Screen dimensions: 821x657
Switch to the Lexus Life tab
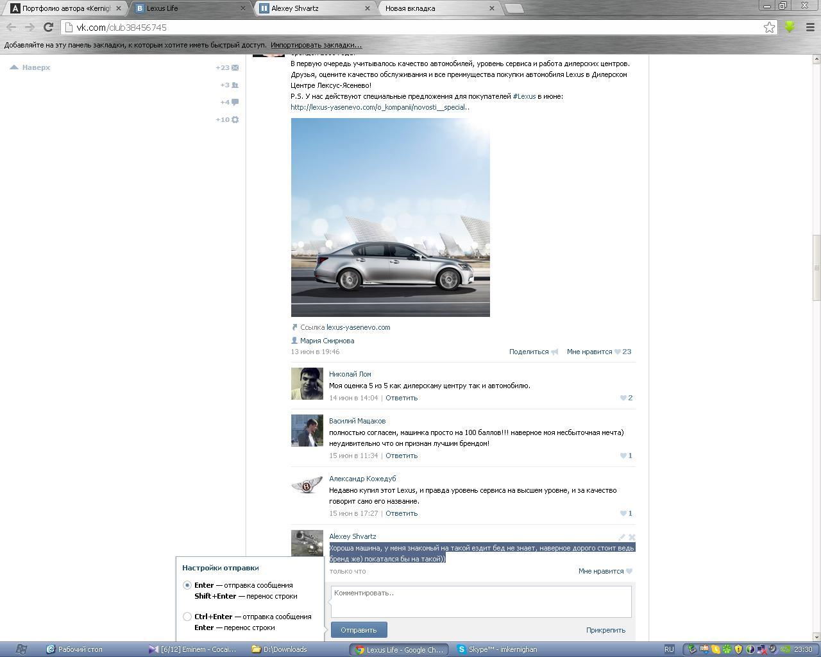coord(190,8)
